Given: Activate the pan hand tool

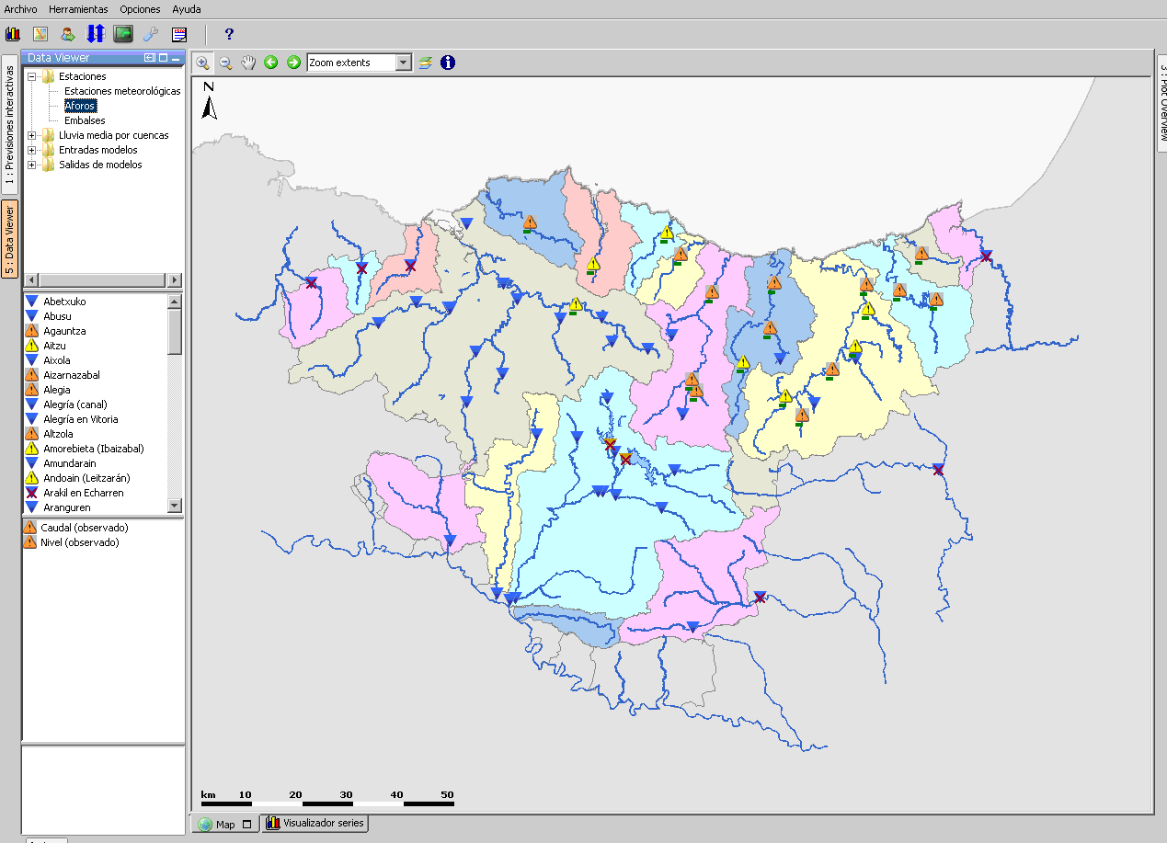Looking at the screenshot, I should tap(248, 63).
